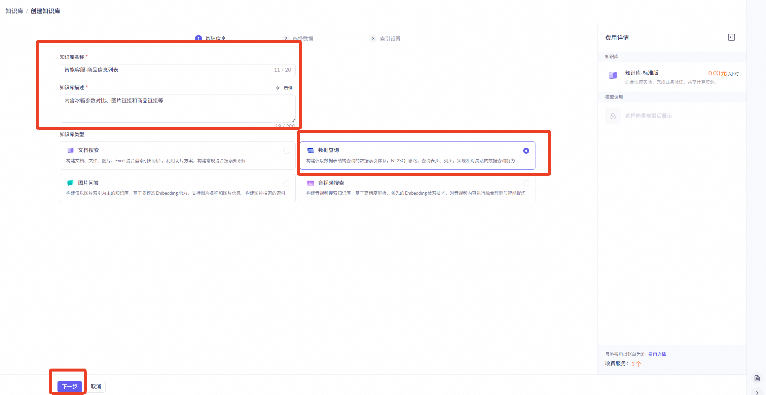766x395 pixels.
Task: Click the 下一步 button
Action: 69,386
